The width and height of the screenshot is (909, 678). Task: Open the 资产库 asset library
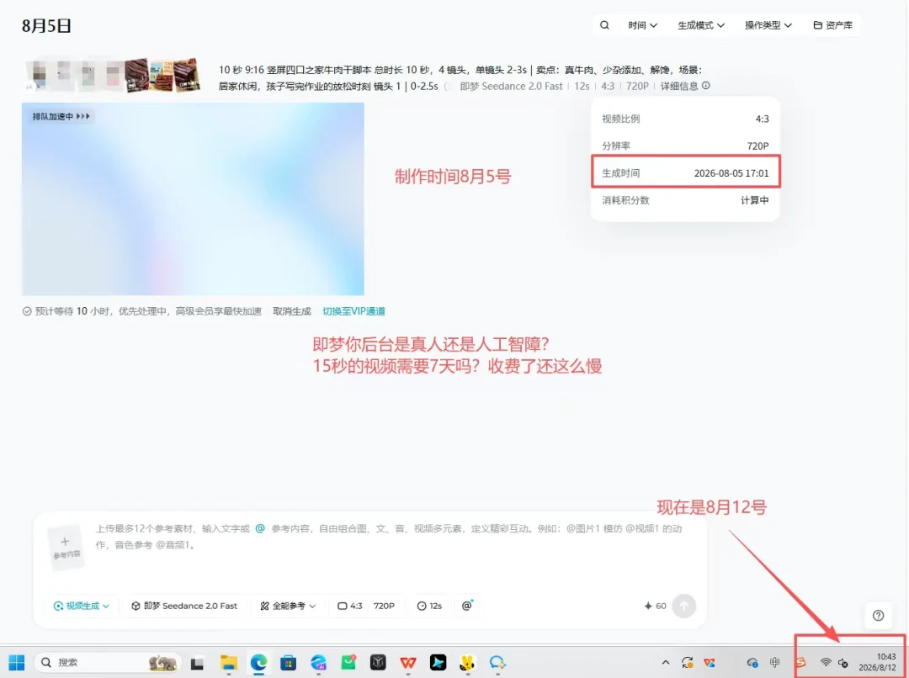832,25
